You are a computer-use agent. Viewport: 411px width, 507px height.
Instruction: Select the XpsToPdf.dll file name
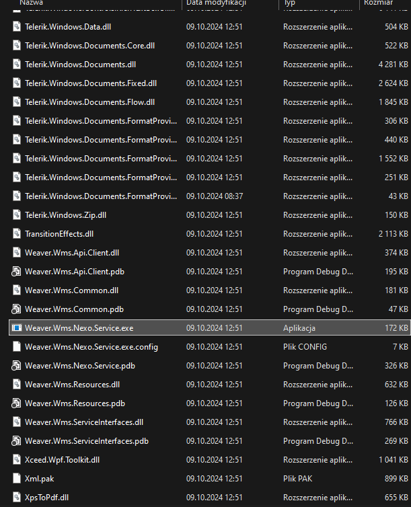click(46, 498)
